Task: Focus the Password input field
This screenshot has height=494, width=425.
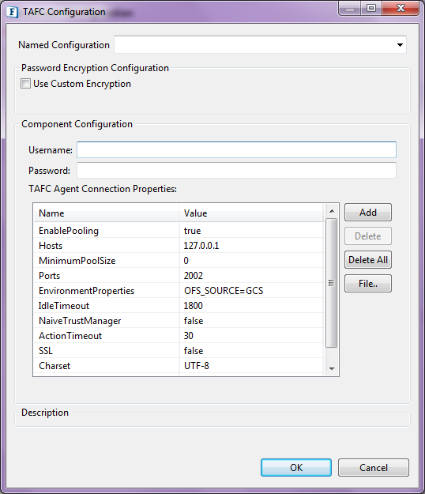Action: (x=236, y=170)
